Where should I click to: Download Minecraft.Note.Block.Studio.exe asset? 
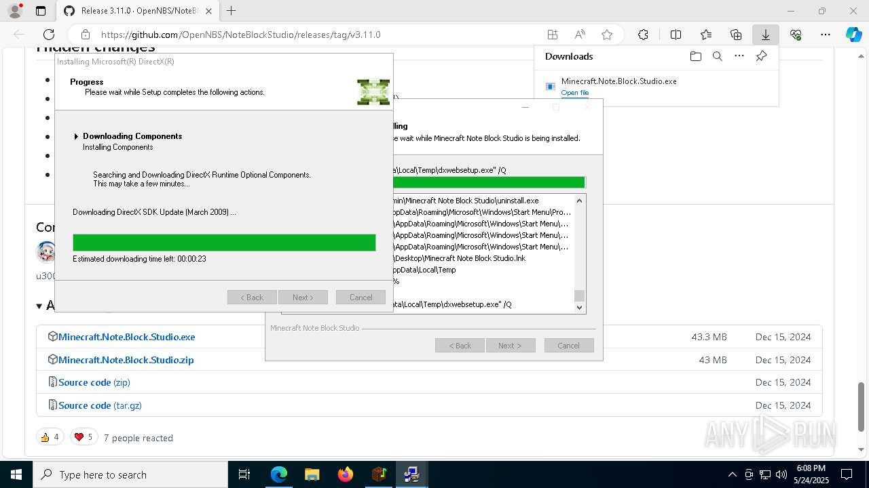click(x=126, y=337)
